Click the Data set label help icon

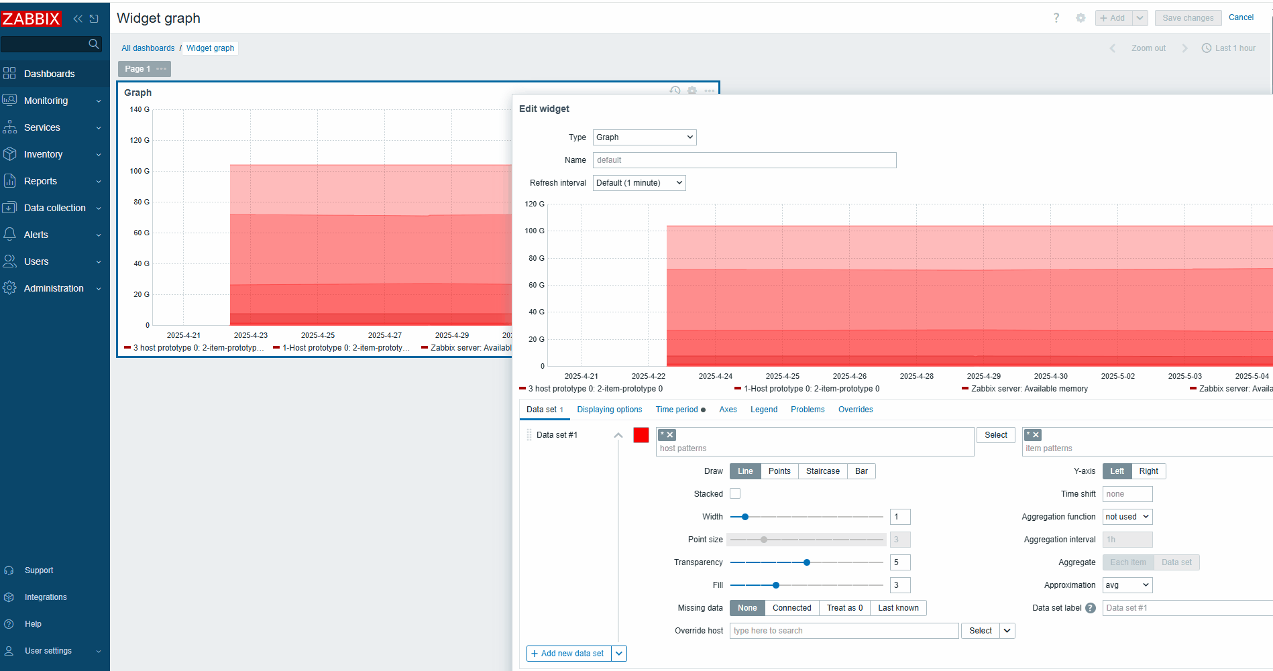pyautogui.click(x=1091, y=608)
